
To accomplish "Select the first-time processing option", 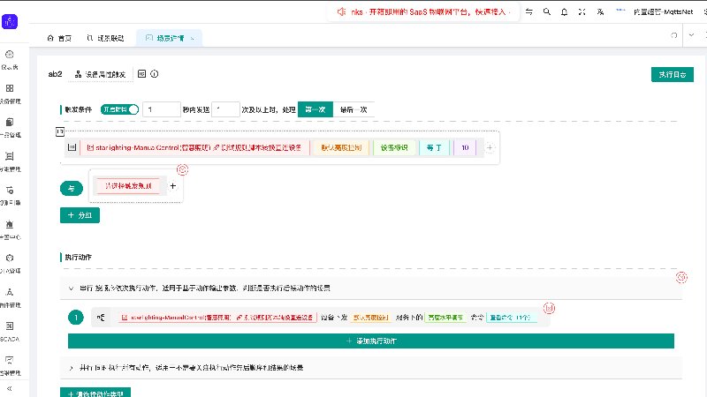I will coord(315,109).
